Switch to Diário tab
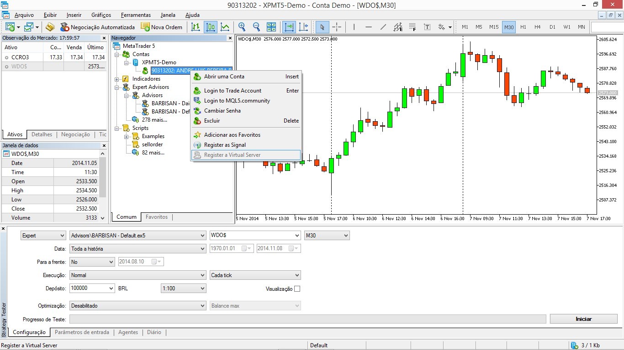Image resolution: width=624 pixels, height=350 pixels. click(x=154, y=332)
